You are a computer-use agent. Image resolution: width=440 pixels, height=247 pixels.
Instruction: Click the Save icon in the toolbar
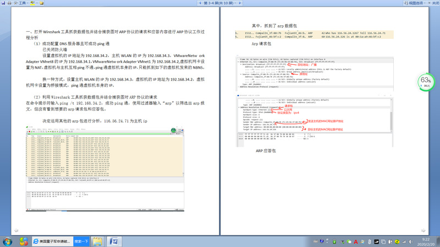pyautogui.click(x=4, y=3)
